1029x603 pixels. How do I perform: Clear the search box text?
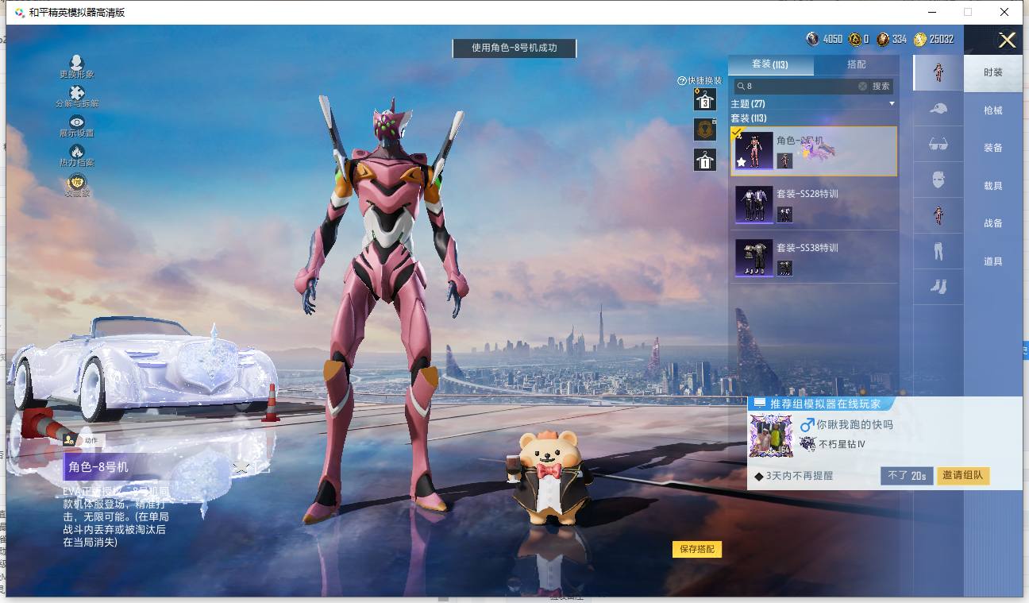point(862,86)
